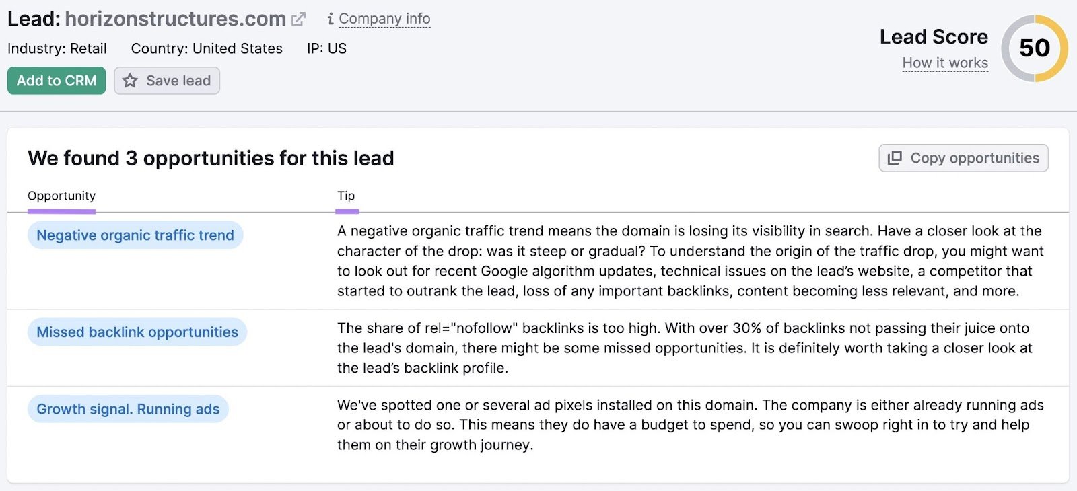
Task: Click horizonstructures.com domain title
Action: [175, 19]
